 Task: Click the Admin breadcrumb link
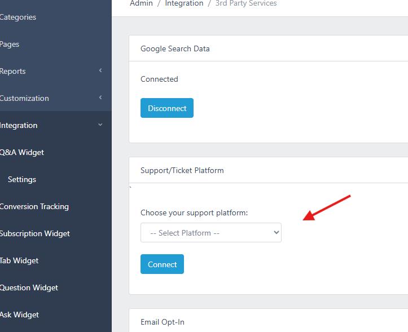click(x=141, y=3)
